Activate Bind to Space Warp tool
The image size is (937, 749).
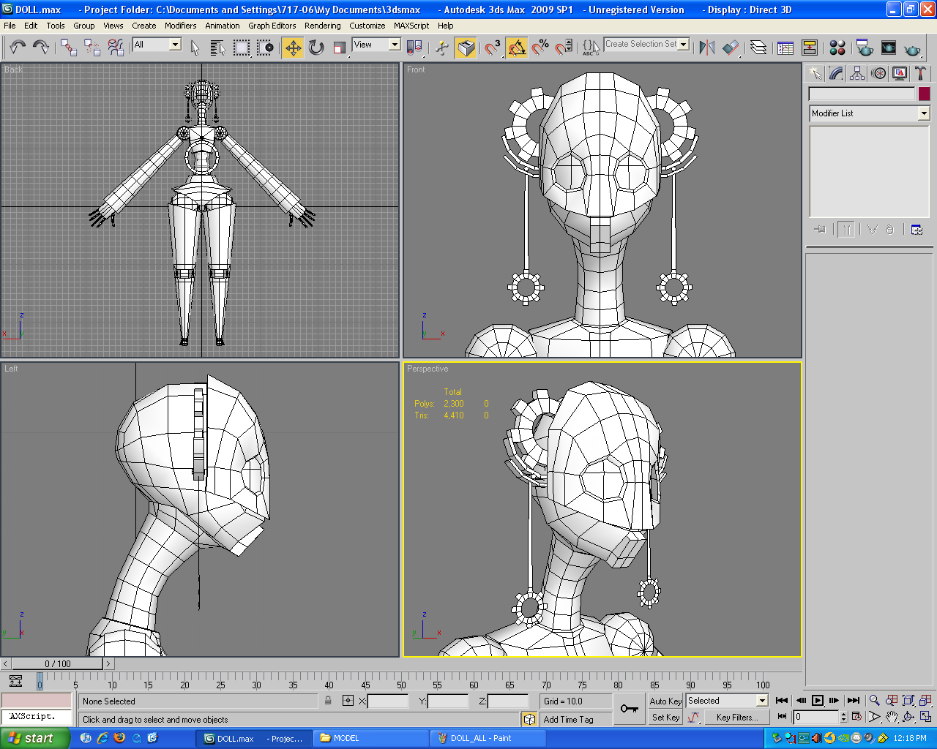click(x=116, y=48)
